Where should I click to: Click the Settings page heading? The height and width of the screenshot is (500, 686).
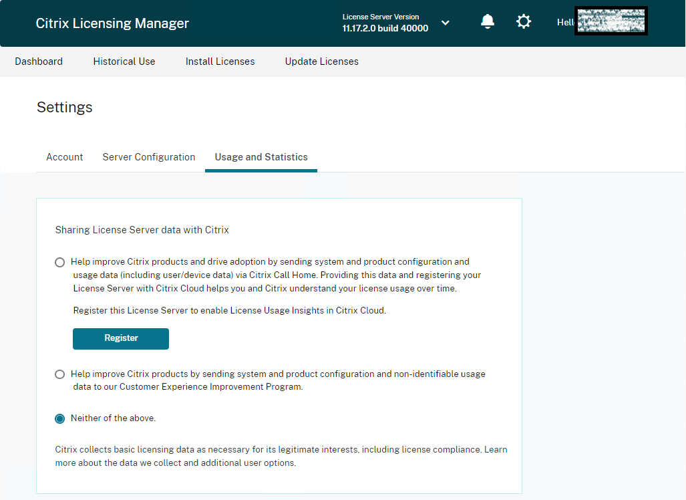coord(65,108)
